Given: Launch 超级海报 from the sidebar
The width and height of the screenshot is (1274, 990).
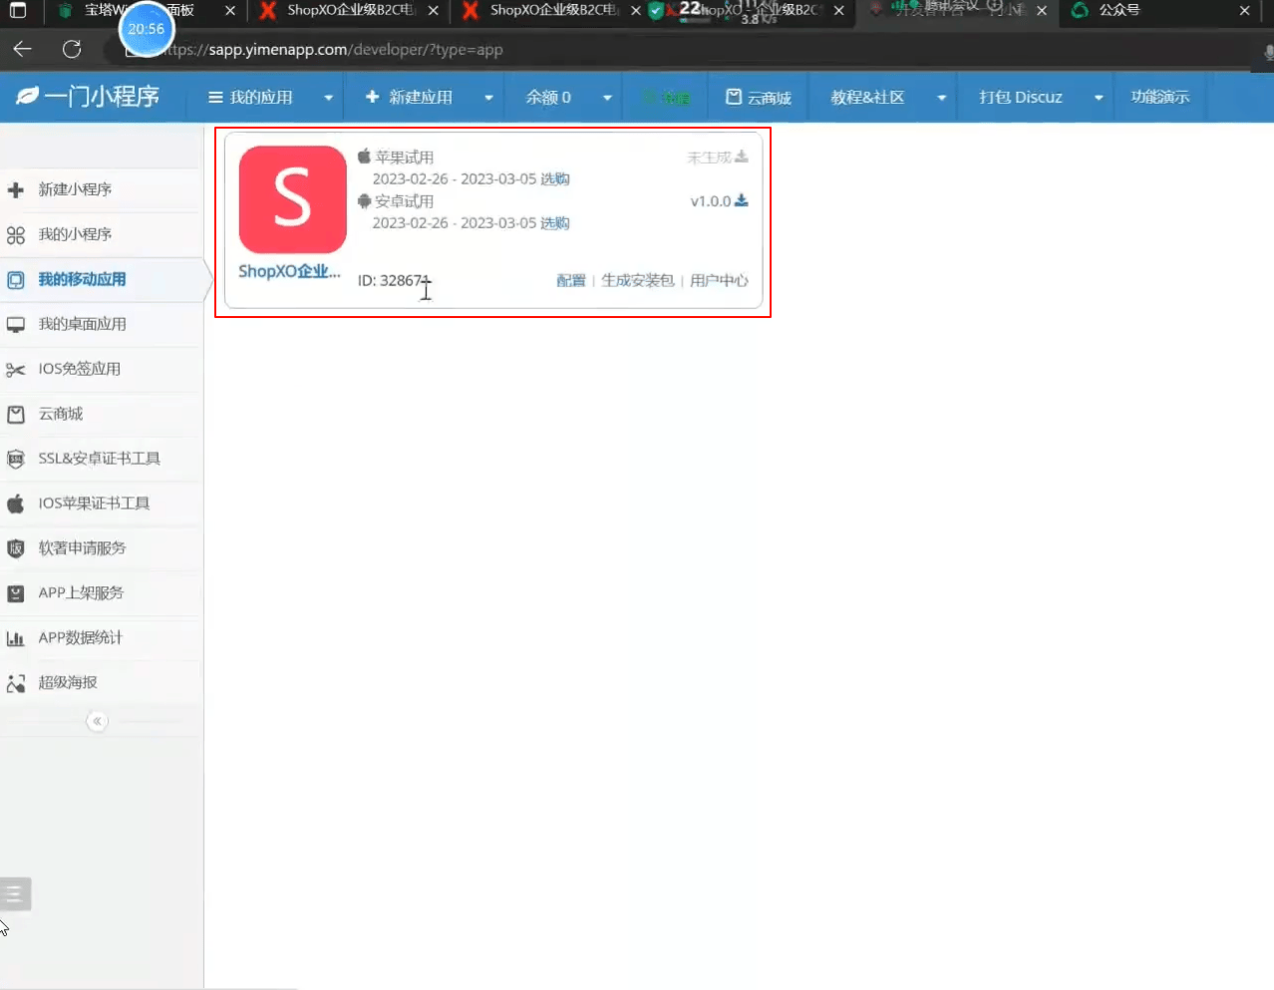Looking at the screenshot, I should pos(68,683).
